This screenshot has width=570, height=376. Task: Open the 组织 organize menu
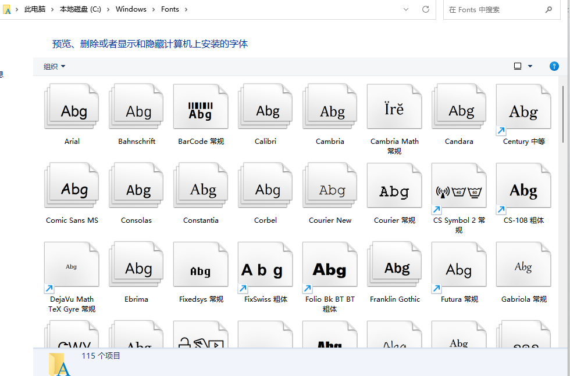point(54,66)
